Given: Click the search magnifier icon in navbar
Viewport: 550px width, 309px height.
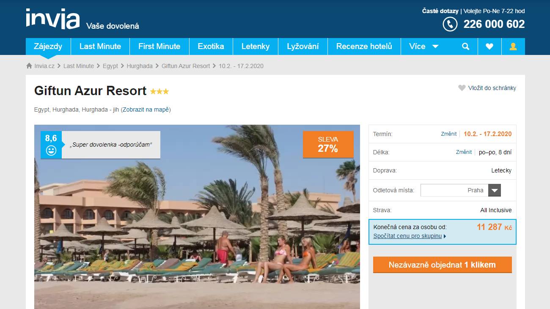Looking at the screenshot, I should (466, 46).
